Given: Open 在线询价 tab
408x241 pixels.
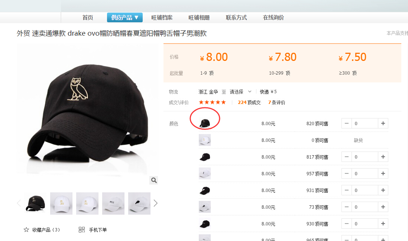Looking at the screenshot, I should click(273, 18).
